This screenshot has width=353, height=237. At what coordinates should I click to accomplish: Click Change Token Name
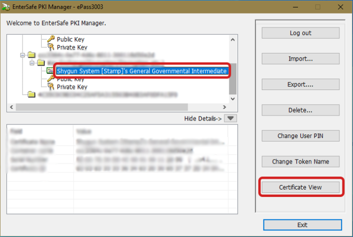click(300, 161)
